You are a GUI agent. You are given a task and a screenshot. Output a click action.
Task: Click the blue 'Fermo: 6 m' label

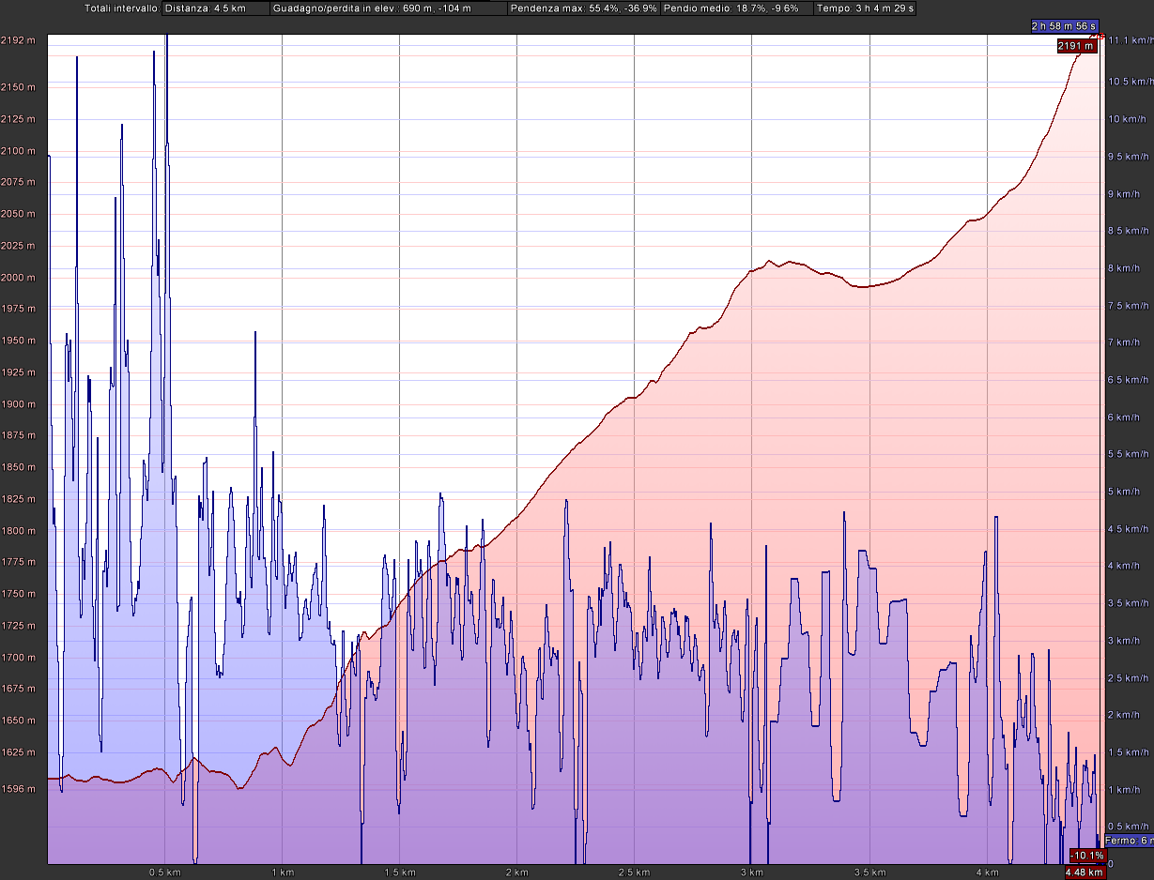tap(1129, 841)
